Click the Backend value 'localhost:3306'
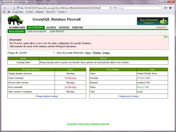 point(143,83)
